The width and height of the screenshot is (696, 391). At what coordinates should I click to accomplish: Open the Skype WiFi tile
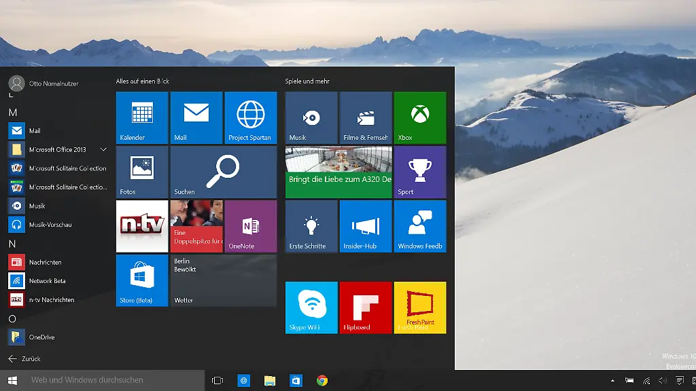[x=311, y=308]
